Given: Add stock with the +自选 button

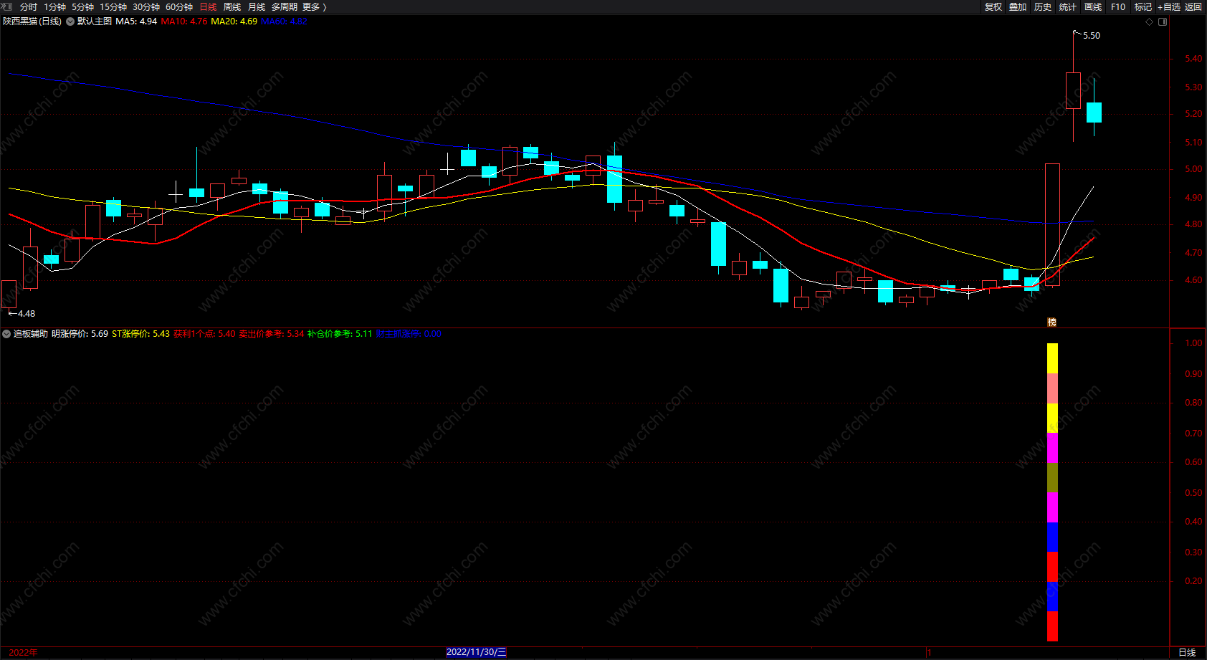Looking at the screenshot, I should point(1169,6).
